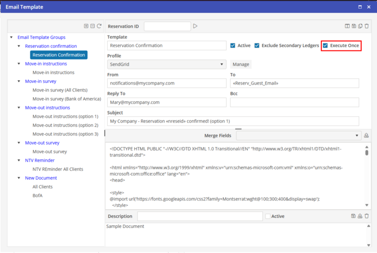Click the collapse-all icon above the template tree
This screenshot has width=377, height=253.
coord(92,26)
